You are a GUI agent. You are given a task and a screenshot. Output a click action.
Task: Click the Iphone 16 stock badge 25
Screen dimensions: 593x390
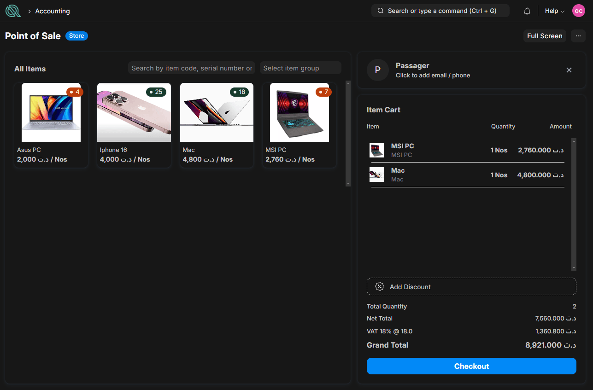(156, 92)
